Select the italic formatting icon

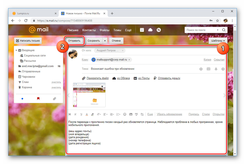[75, 114]
